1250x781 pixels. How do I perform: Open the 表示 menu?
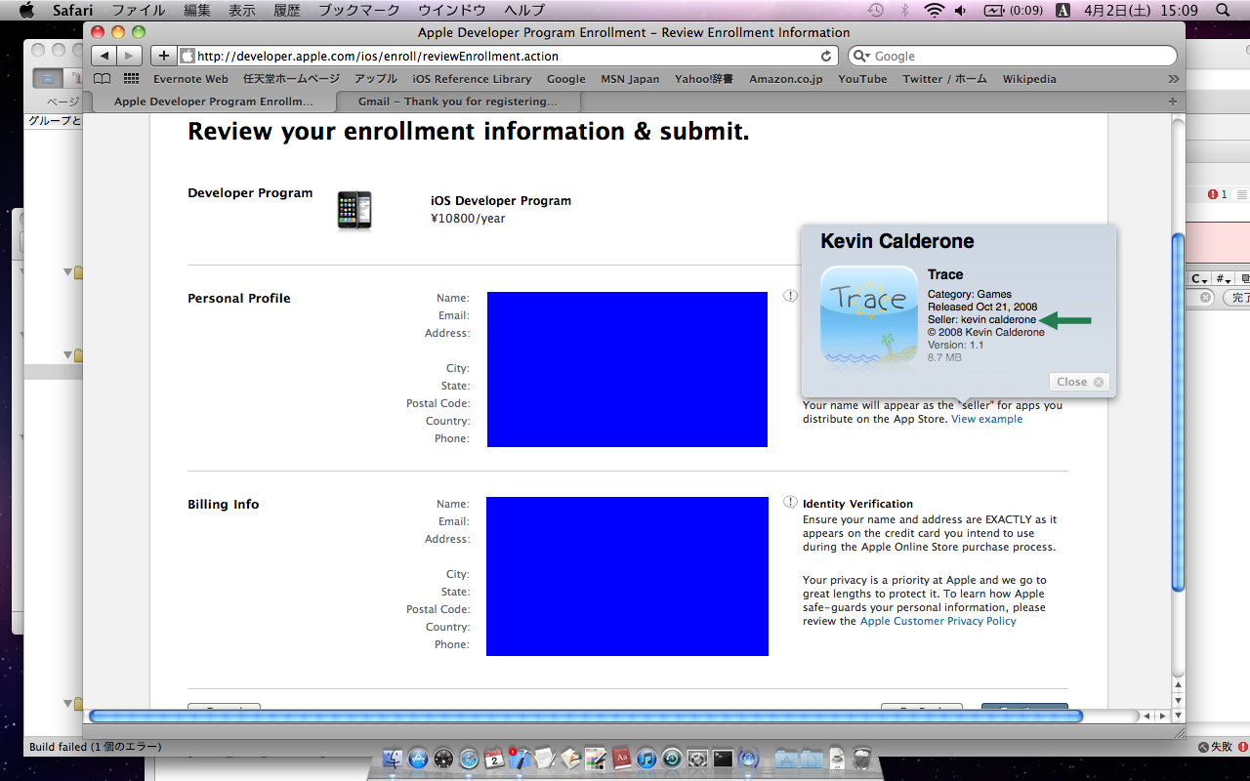point(242,11)
